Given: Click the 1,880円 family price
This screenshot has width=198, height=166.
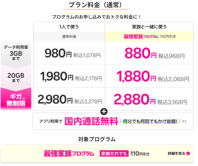Looking at the screenshot, I should tap(136, 76).
